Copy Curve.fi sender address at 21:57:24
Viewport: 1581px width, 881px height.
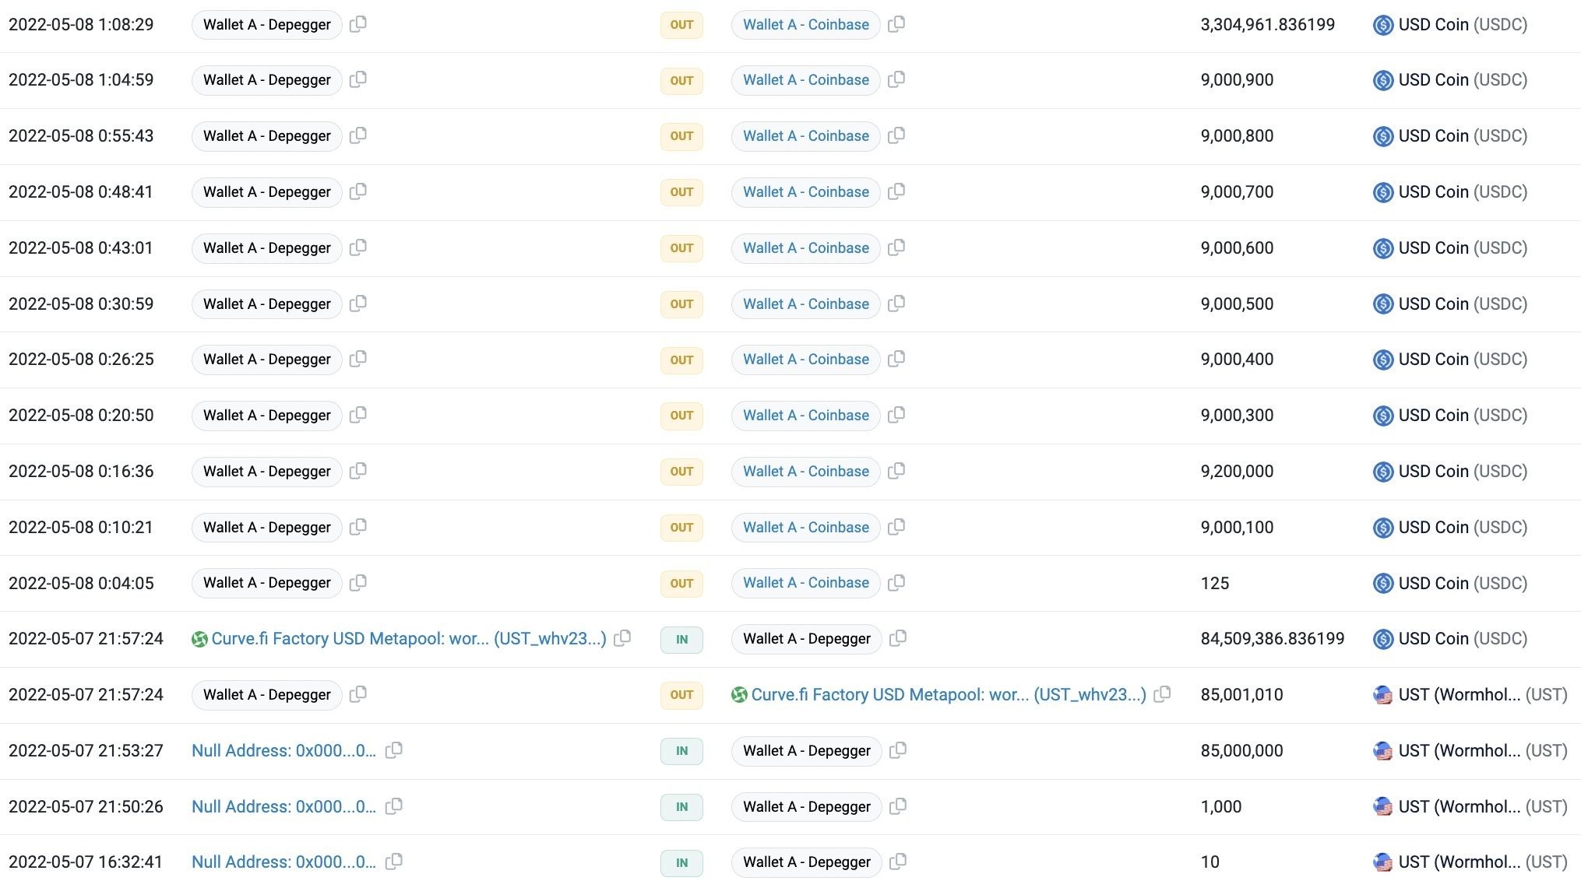pos(622,638)
